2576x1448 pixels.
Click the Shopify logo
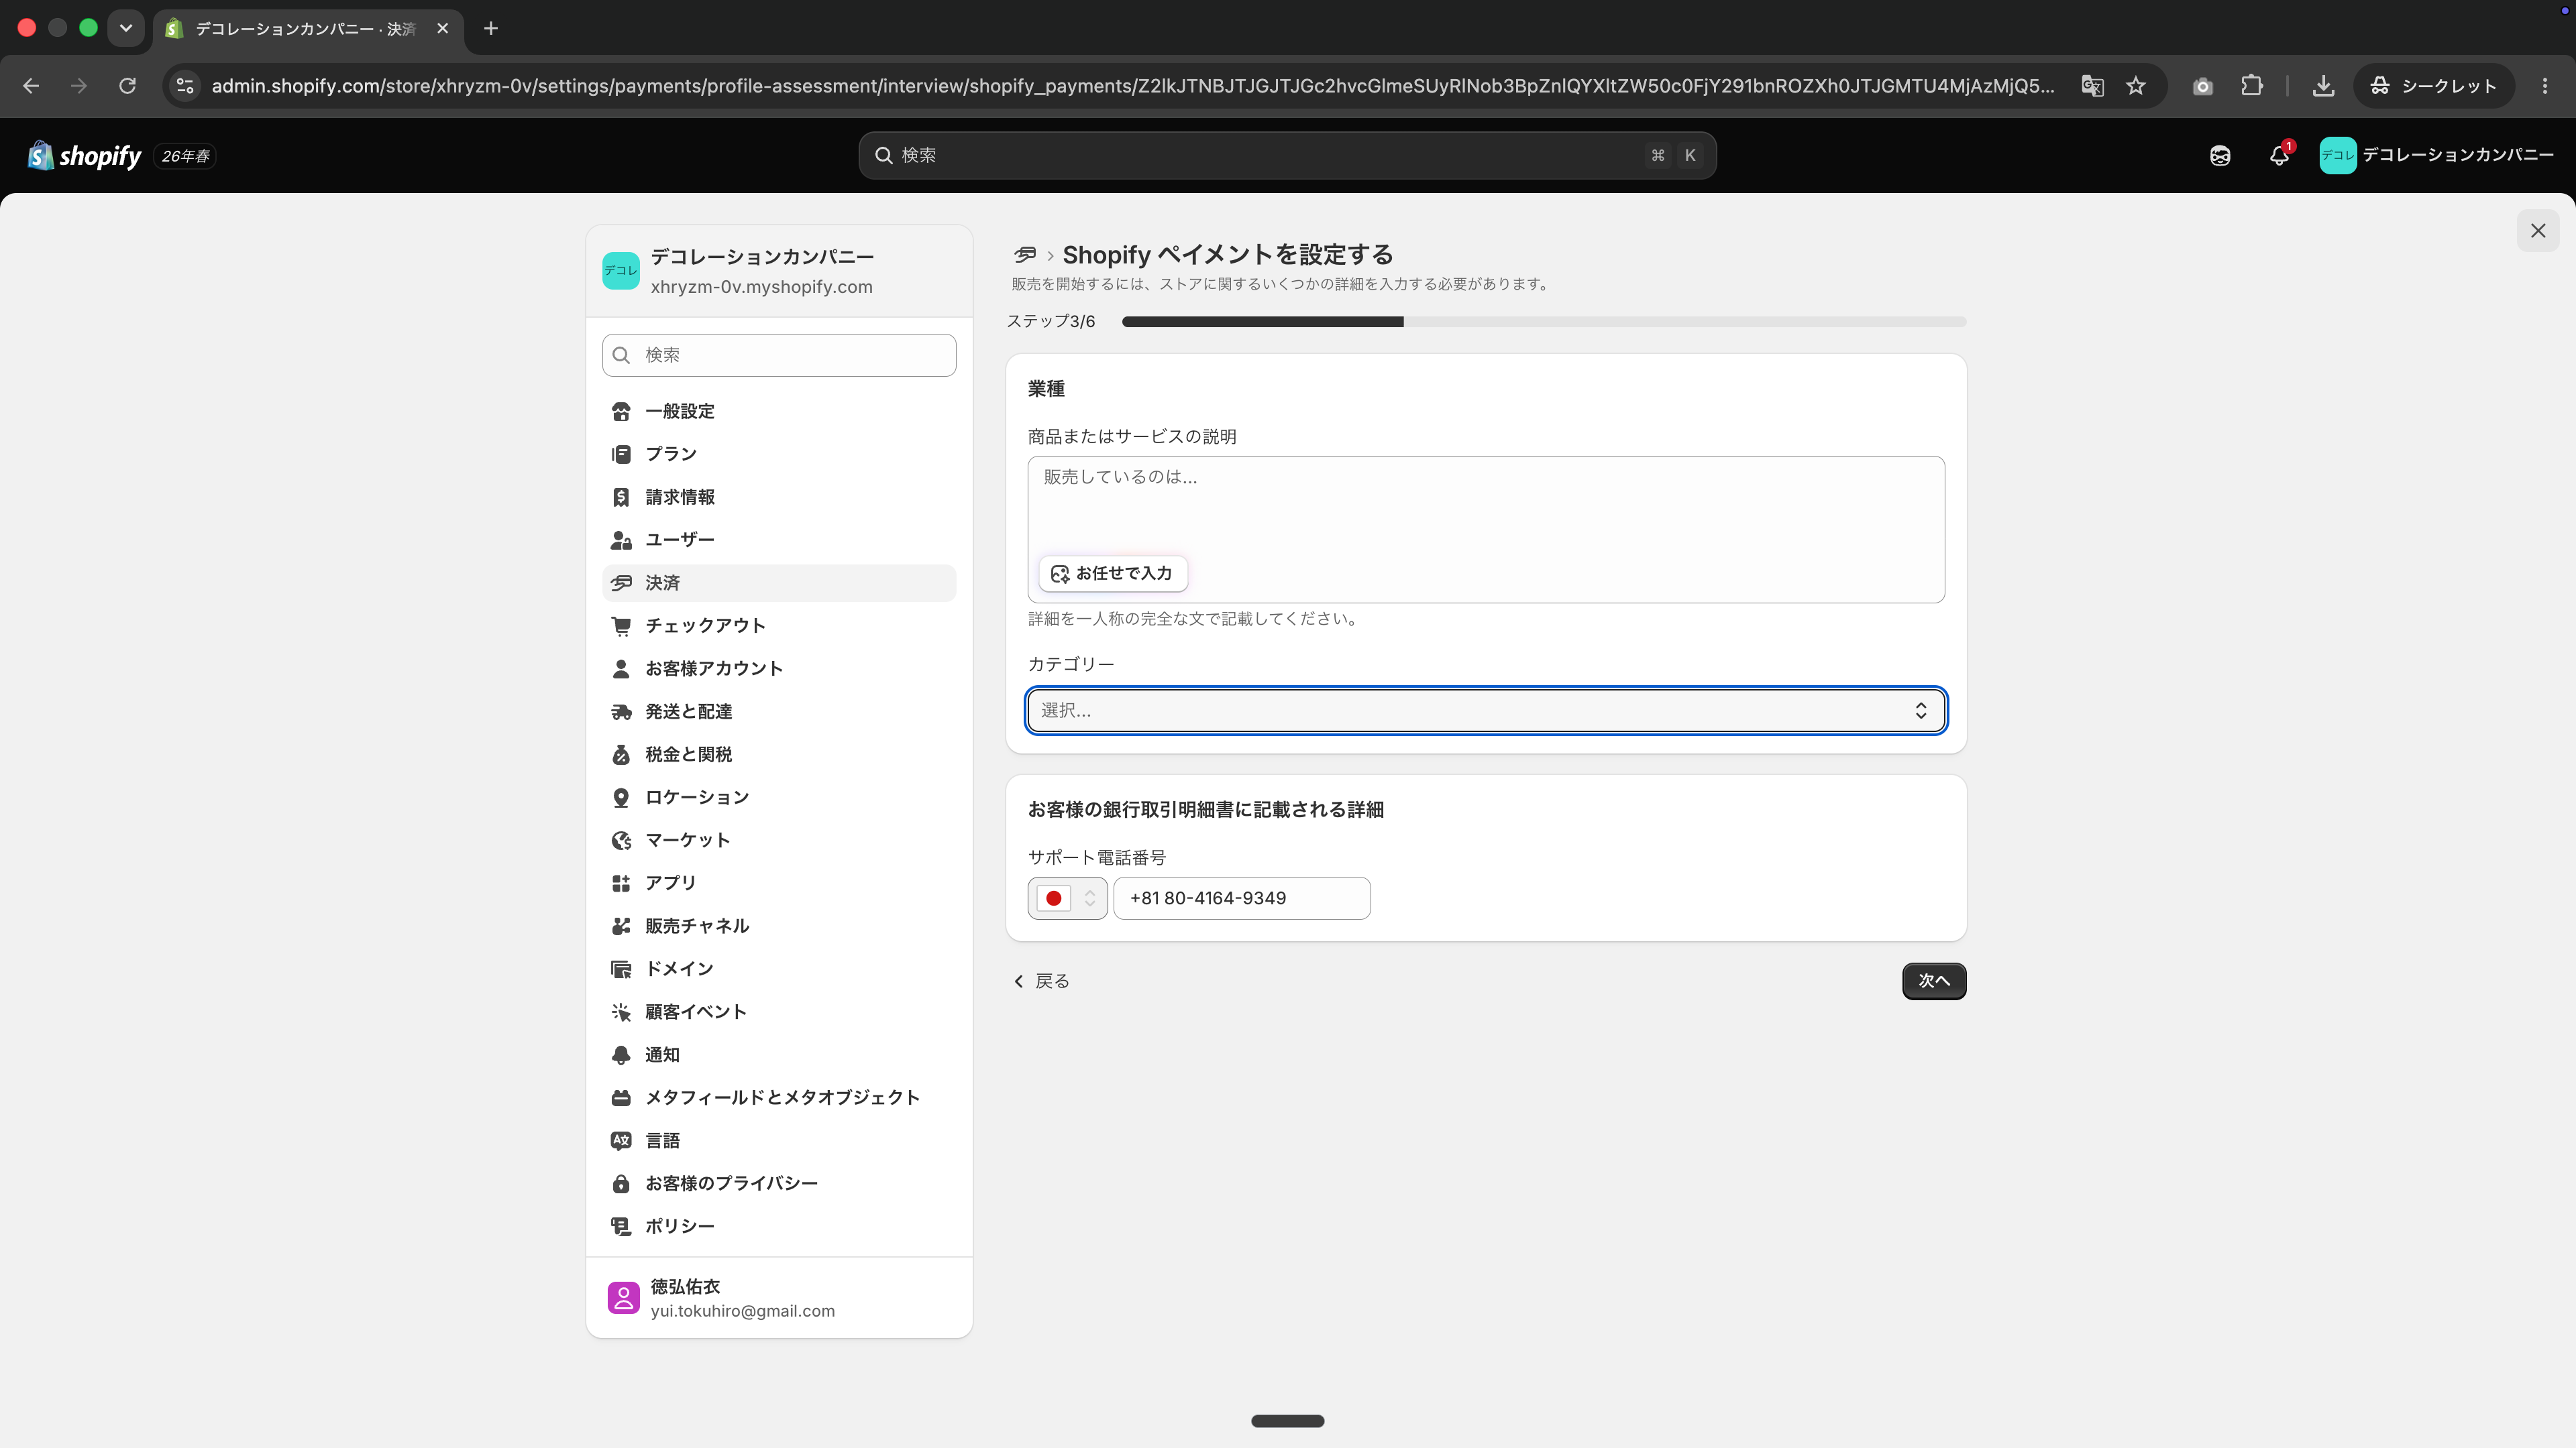85,155
